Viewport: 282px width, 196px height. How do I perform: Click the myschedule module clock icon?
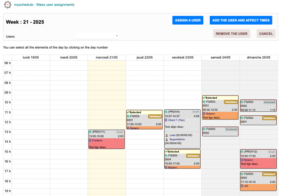[7, 5]
